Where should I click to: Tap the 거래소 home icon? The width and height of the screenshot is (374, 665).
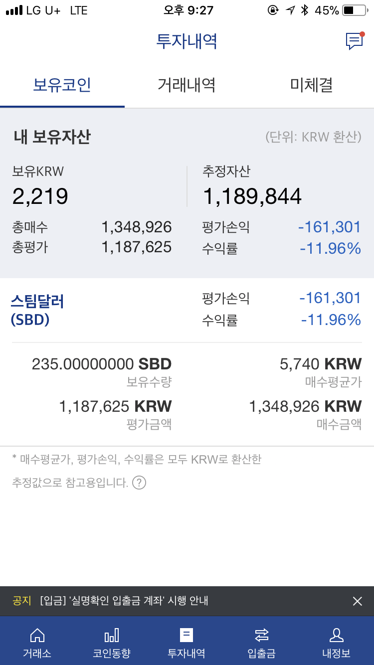pos(37,635)
